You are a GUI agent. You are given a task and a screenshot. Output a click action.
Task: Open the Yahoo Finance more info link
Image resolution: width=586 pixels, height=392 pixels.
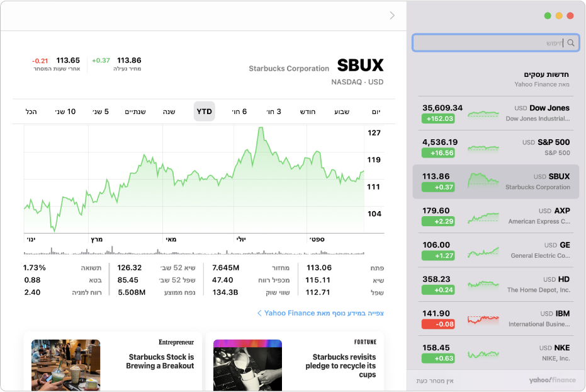coord(320,313)
